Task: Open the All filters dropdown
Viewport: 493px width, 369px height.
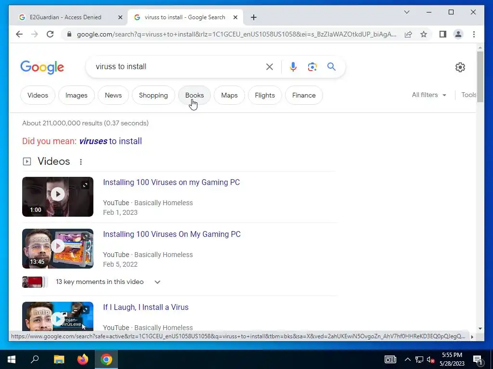Action: pos(429,95)
